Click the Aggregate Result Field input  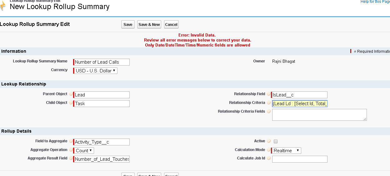[102, 159]
